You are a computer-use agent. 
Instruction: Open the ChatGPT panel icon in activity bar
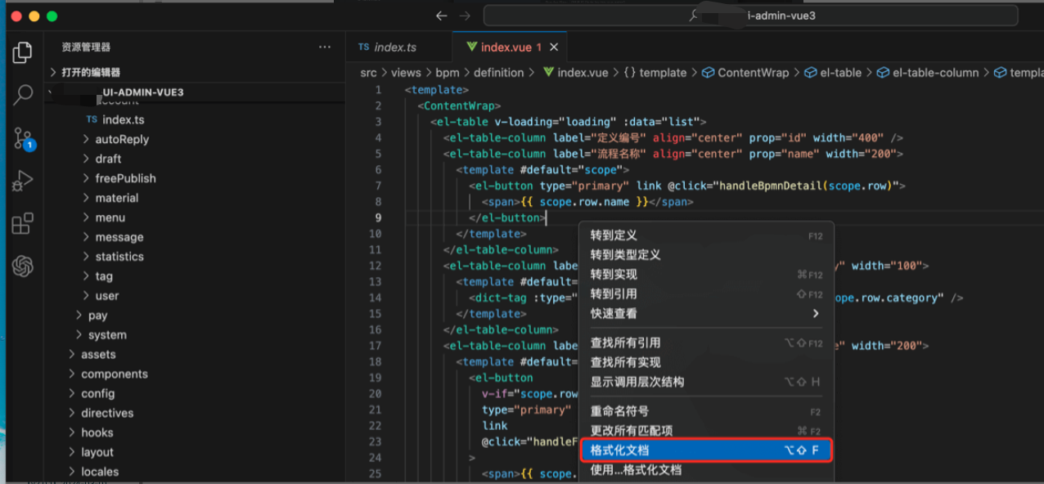23,266
